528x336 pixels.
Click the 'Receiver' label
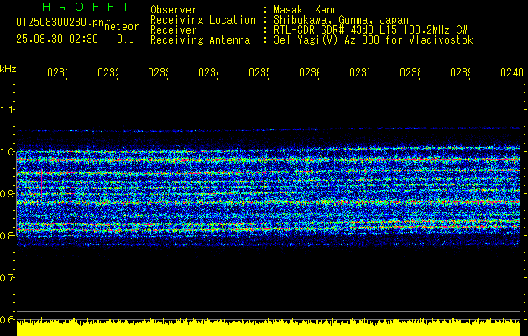click(174, 29)
